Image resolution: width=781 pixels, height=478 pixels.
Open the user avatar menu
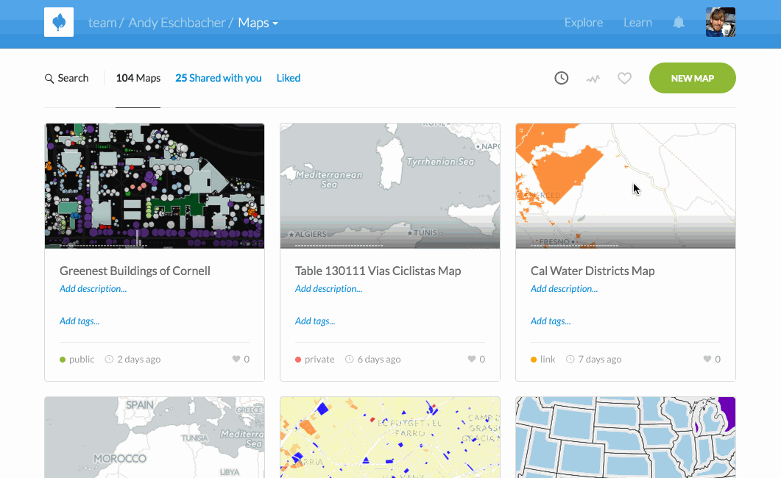click(x=721, y=22)
